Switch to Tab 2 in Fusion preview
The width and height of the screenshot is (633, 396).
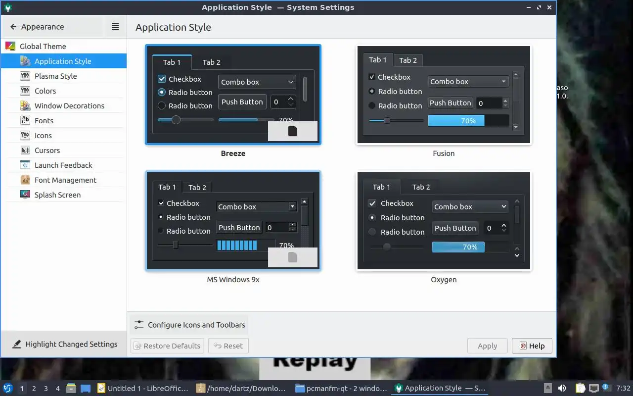tap(408, 60)
